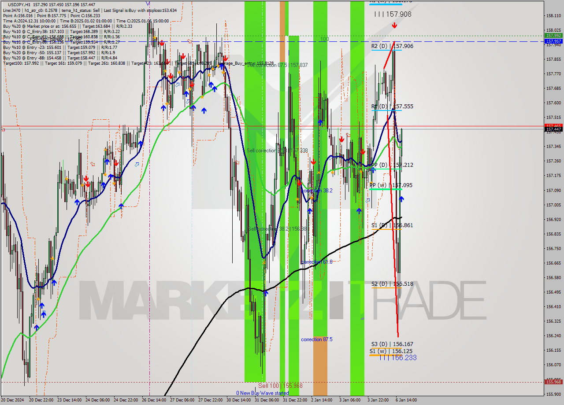This screenshot has width=564, height=405.
Task: Click blue 157.957 price tag on axis
Action: 553,41
